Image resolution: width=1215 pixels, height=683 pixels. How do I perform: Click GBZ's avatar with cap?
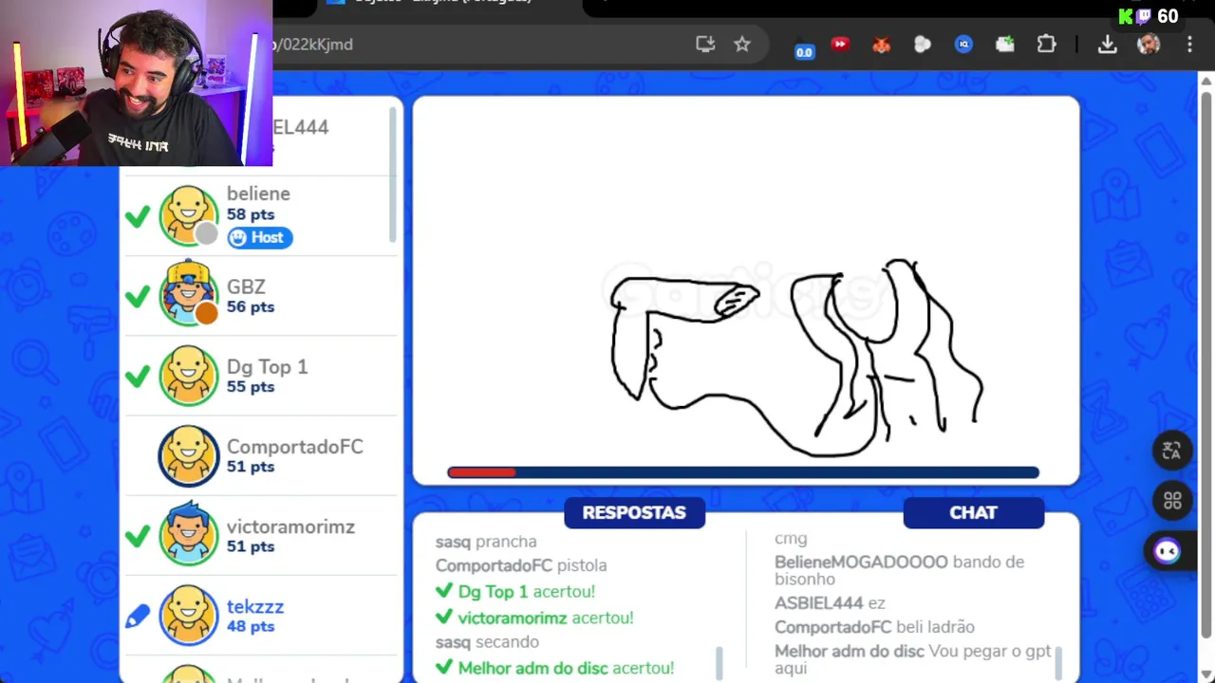[x=188, y=294]
